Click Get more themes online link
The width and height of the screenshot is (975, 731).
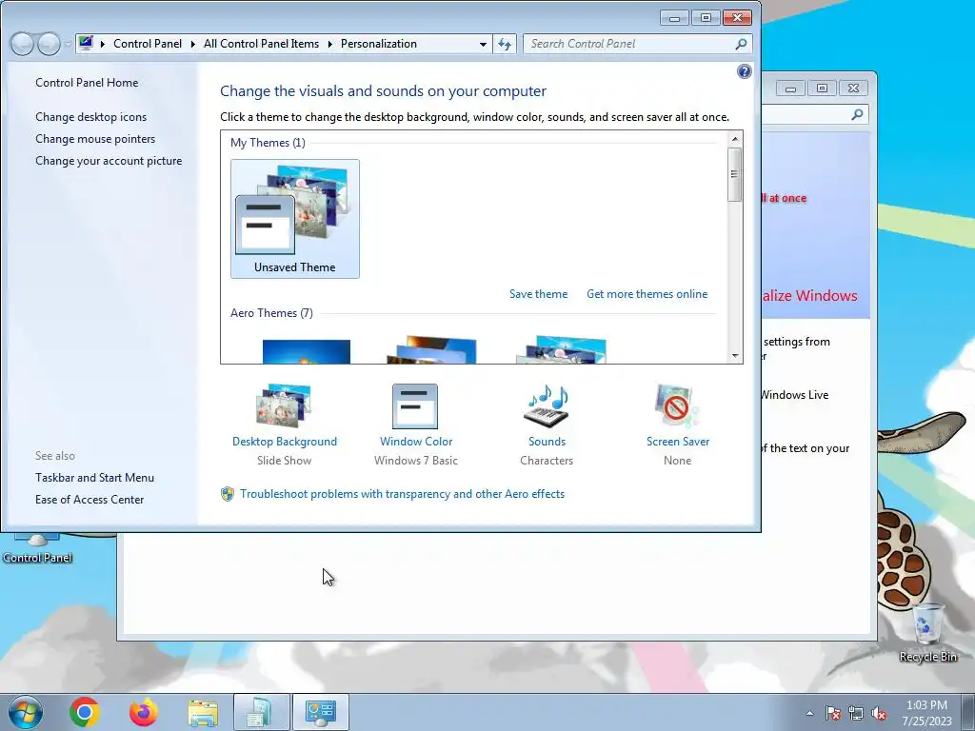pos(647,294)
